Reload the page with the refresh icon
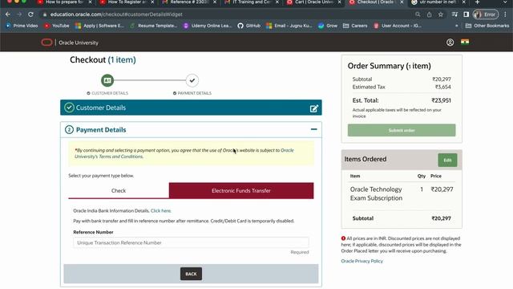 pyautogui.click(x=30, y=14)
